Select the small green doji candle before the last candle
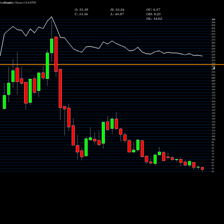This screenshot has height=224, width=224. 198,167
